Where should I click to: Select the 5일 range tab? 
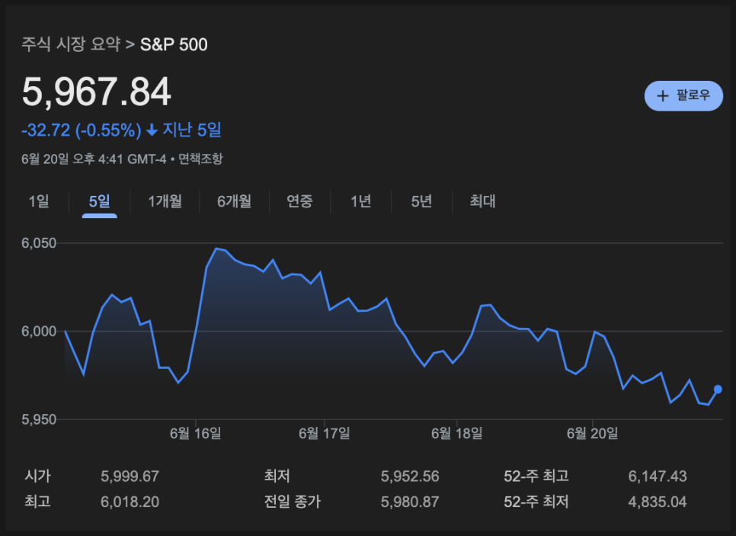(100, 201)
